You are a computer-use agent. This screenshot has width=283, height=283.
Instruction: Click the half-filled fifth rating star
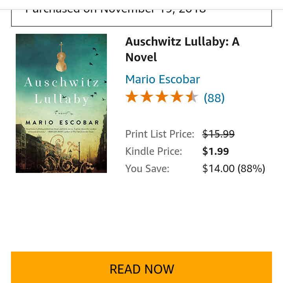(192, 97)
